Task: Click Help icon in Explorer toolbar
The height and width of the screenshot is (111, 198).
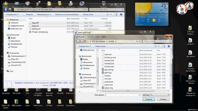Action: 121,14
